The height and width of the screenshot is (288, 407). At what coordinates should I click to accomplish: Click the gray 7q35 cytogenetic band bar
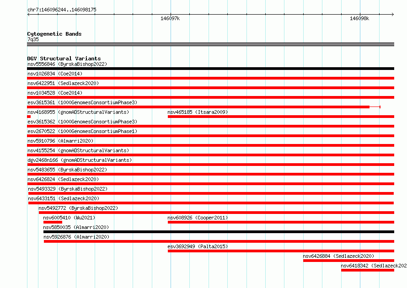(x=210, y=44)
